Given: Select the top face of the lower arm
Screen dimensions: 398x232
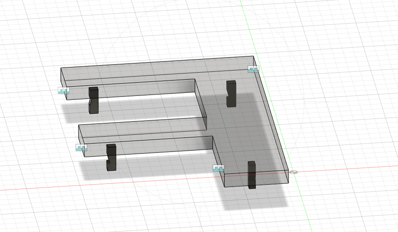Looking at the screenshot, I should pyautogui.click(x=144, y=131).
